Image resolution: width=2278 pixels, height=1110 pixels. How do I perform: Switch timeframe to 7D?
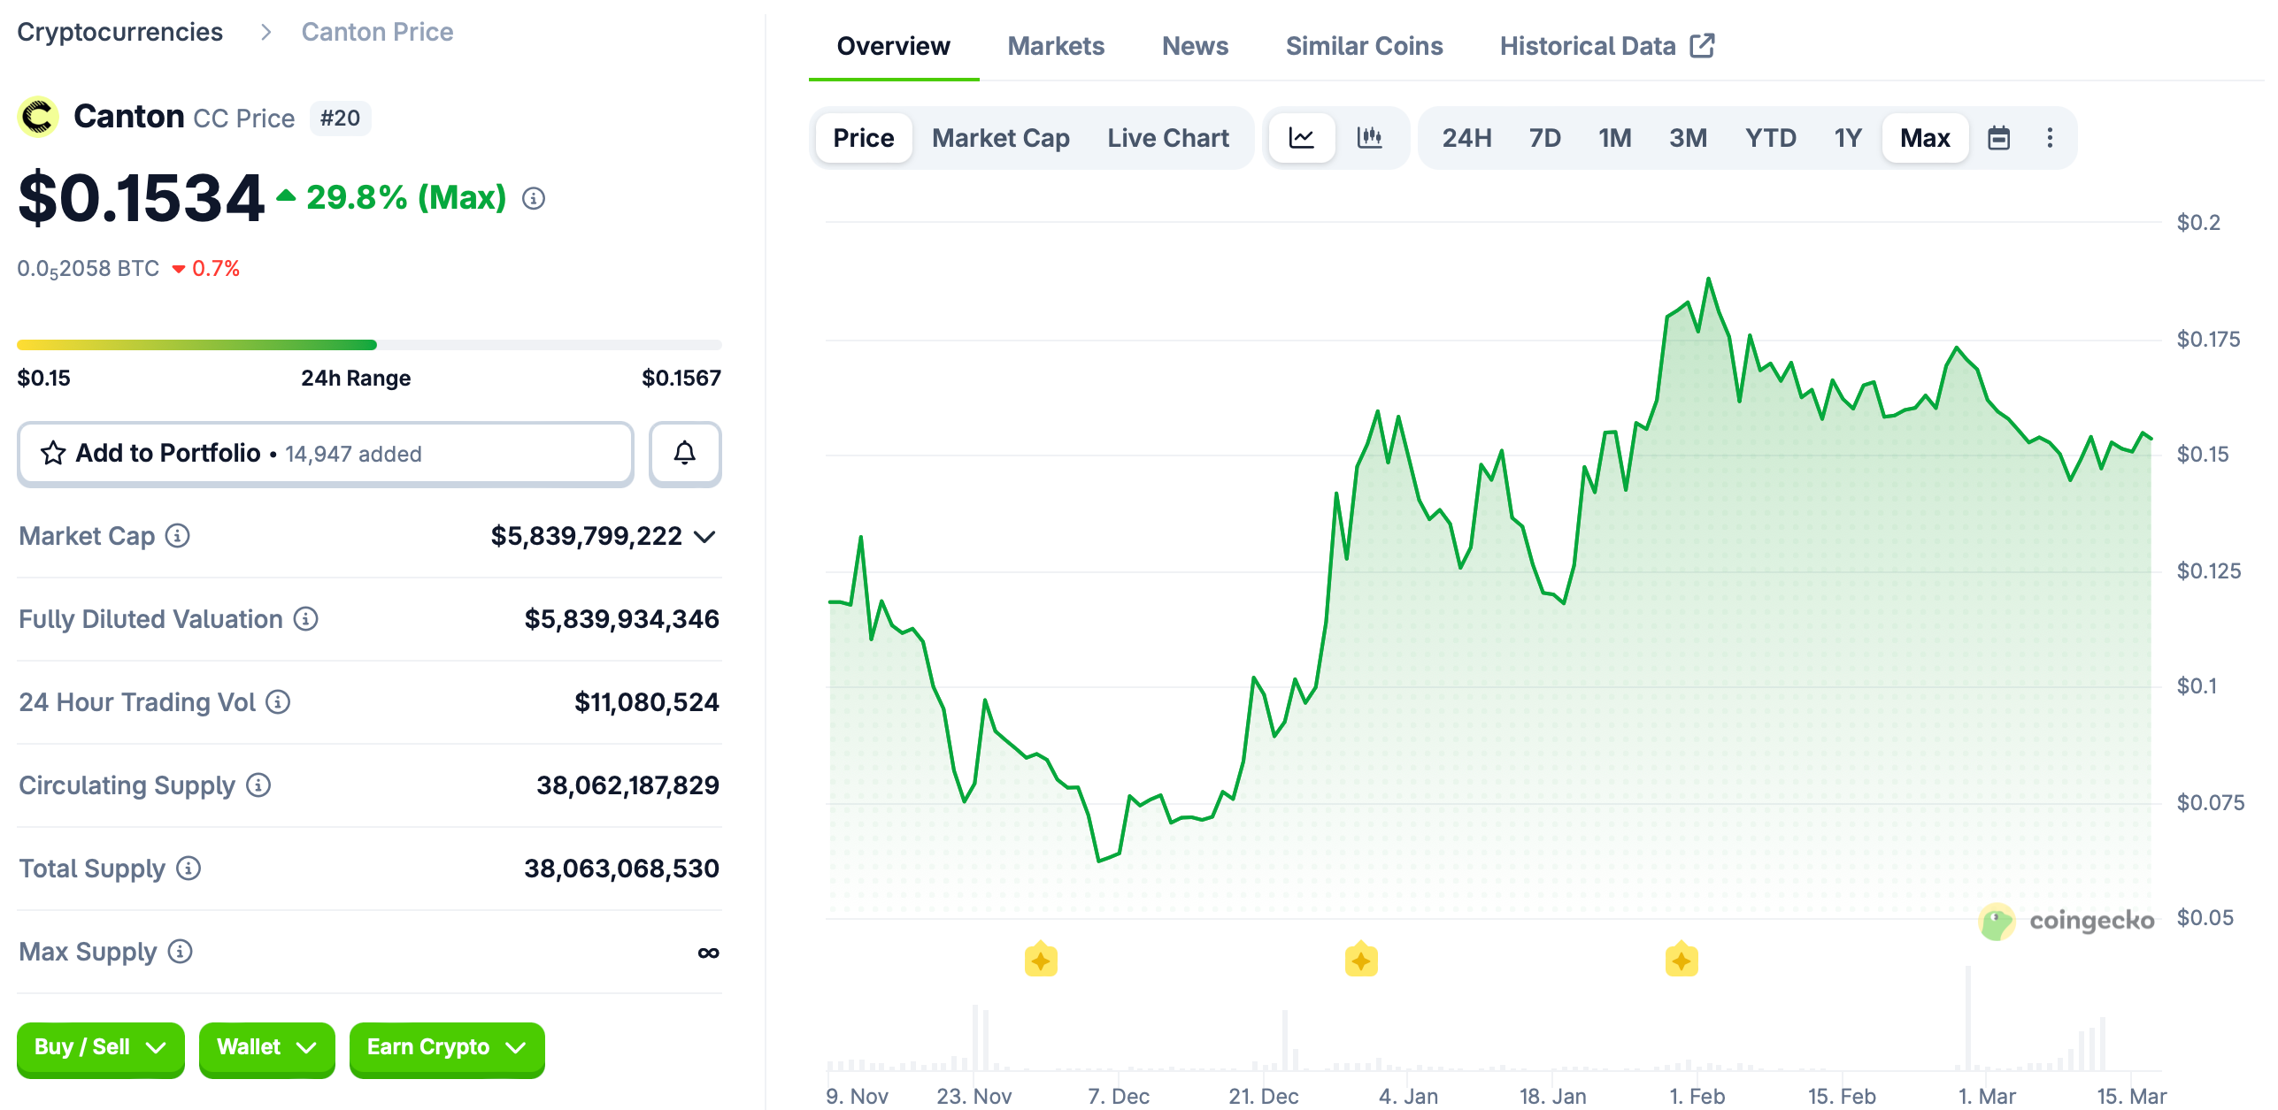tap(1543, 137)
